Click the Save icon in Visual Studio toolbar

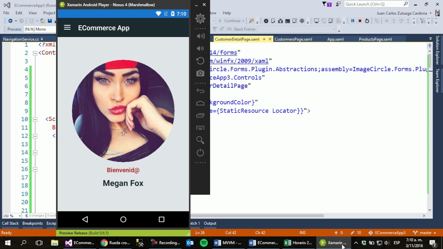[x=50, y=21]
